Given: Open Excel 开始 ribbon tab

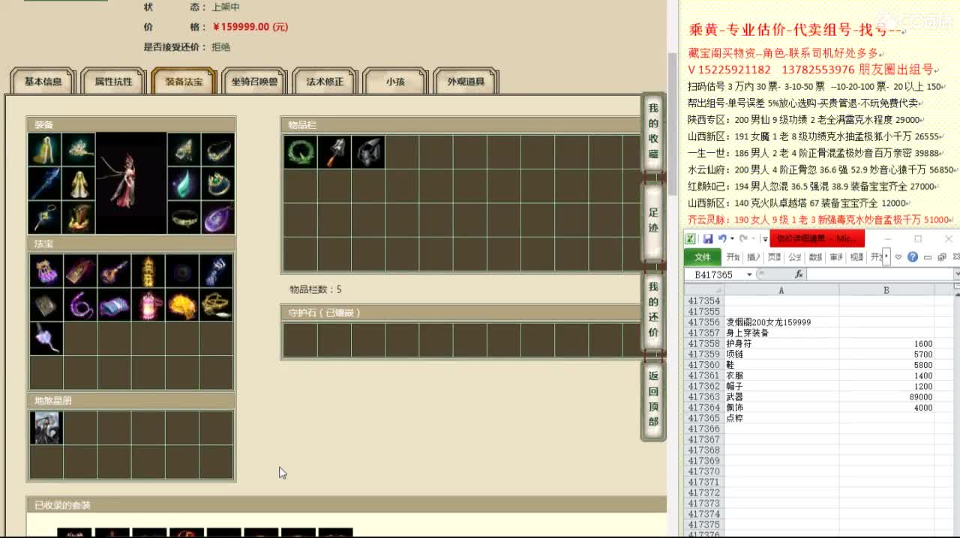Looking at the screenshot, I should [x=733, y=257].
